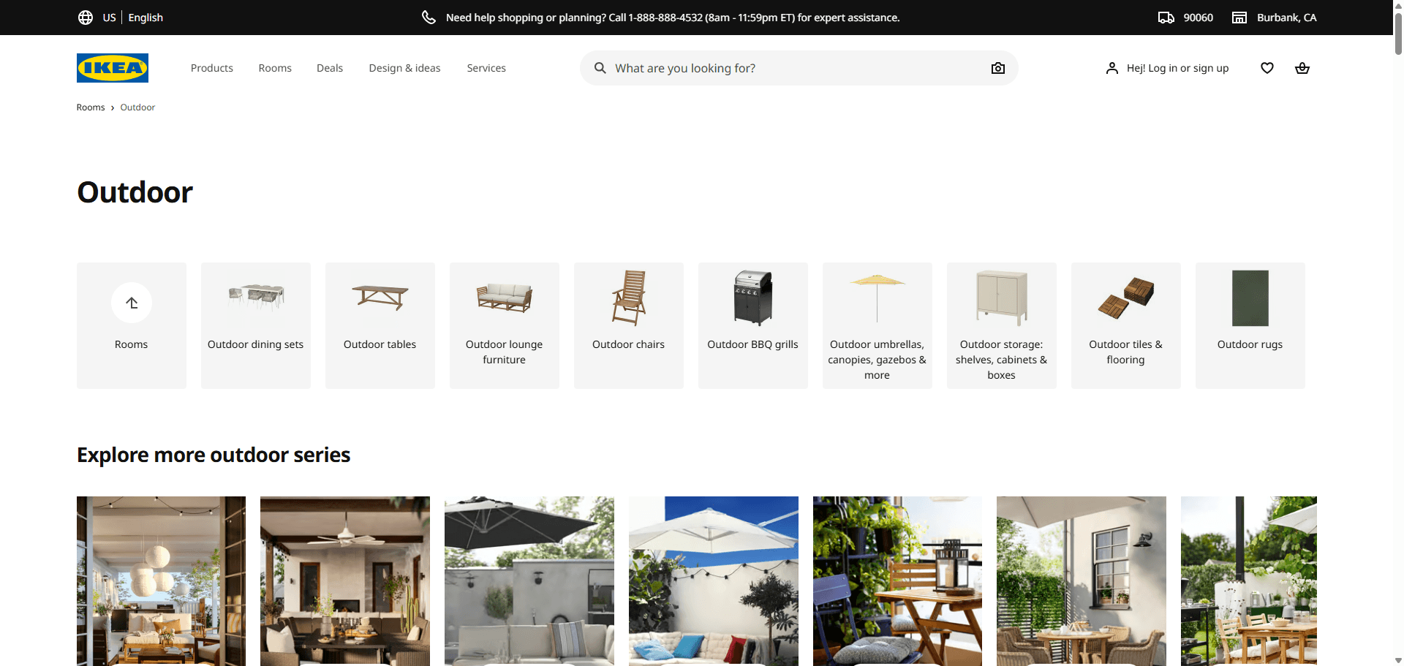Click the store icon next to Burbank, CA

tap(1239, 17)
